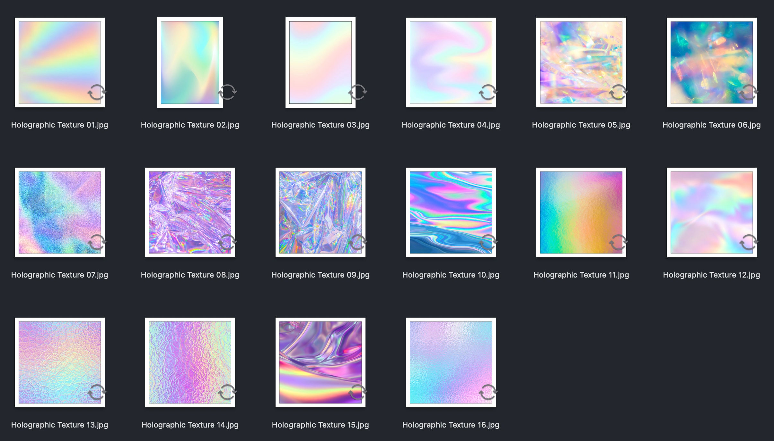Click the sync icon on Holographic Texture 02
Screen dimensions: 774x441
click(227, 92)
